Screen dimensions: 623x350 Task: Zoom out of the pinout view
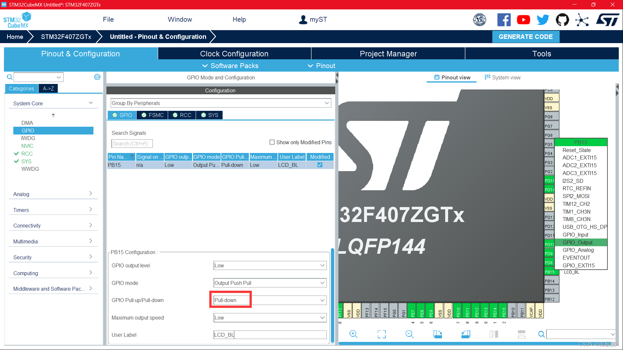(x=409, y=334)
